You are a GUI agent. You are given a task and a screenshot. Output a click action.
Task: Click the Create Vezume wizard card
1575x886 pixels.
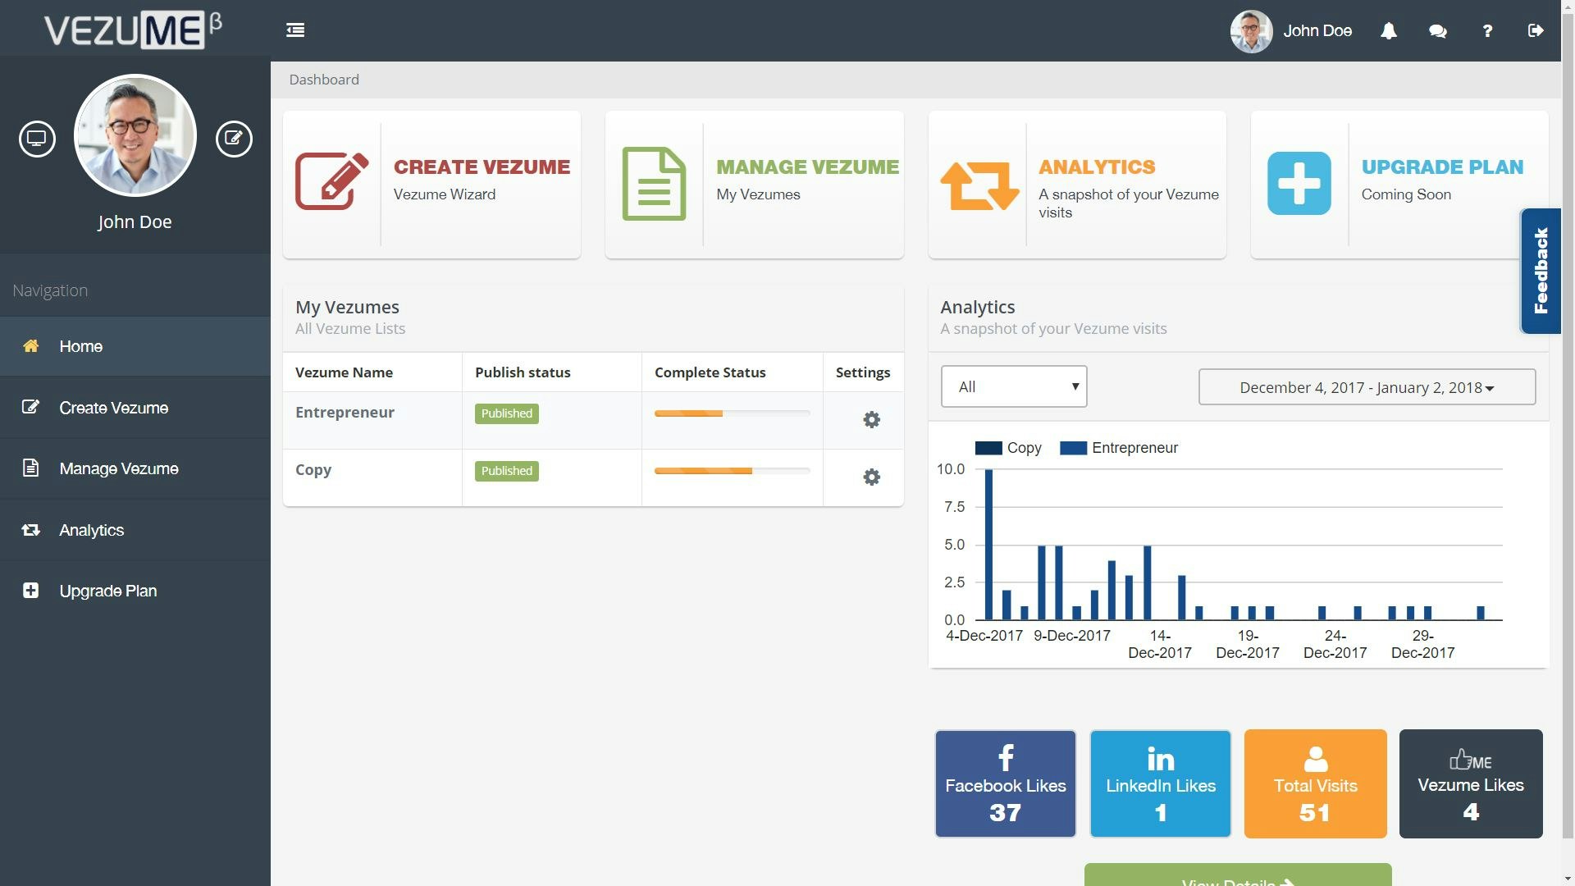point(431,185)
